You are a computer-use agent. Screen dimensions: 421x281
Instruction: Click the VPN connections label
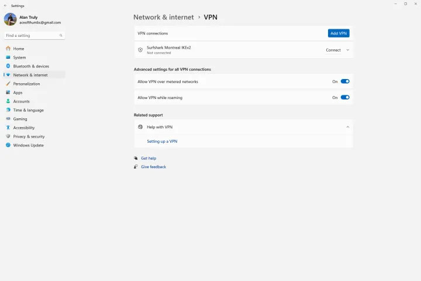pyautogui.click(x=153, y=33)
